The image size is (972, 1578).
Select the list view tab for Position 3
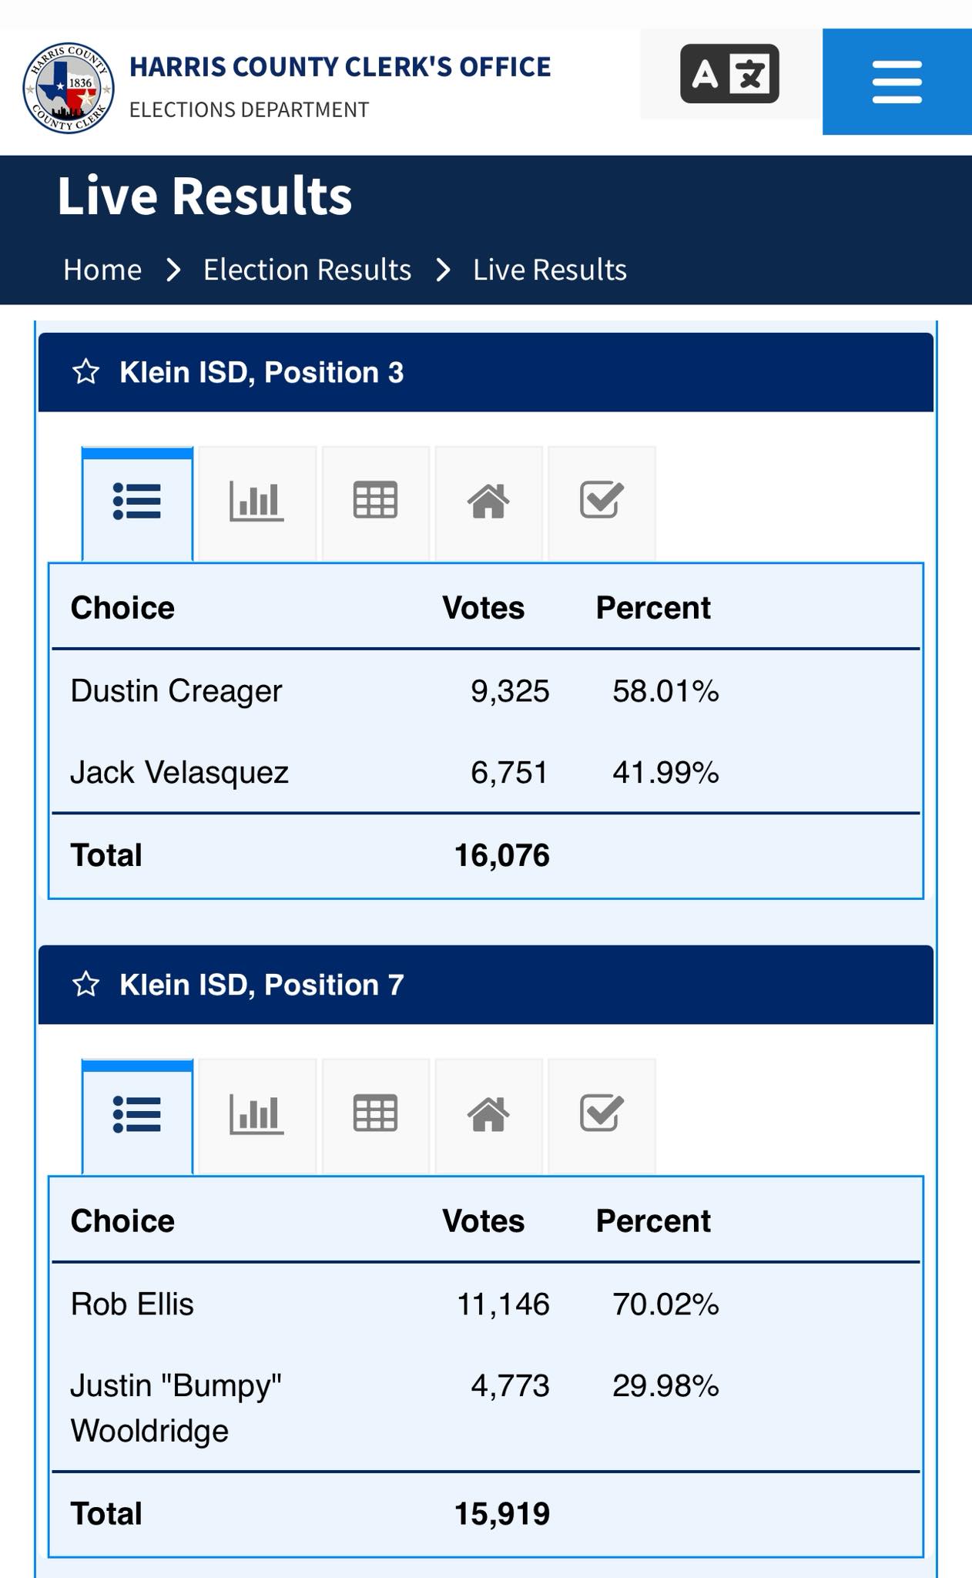(137, 503)
